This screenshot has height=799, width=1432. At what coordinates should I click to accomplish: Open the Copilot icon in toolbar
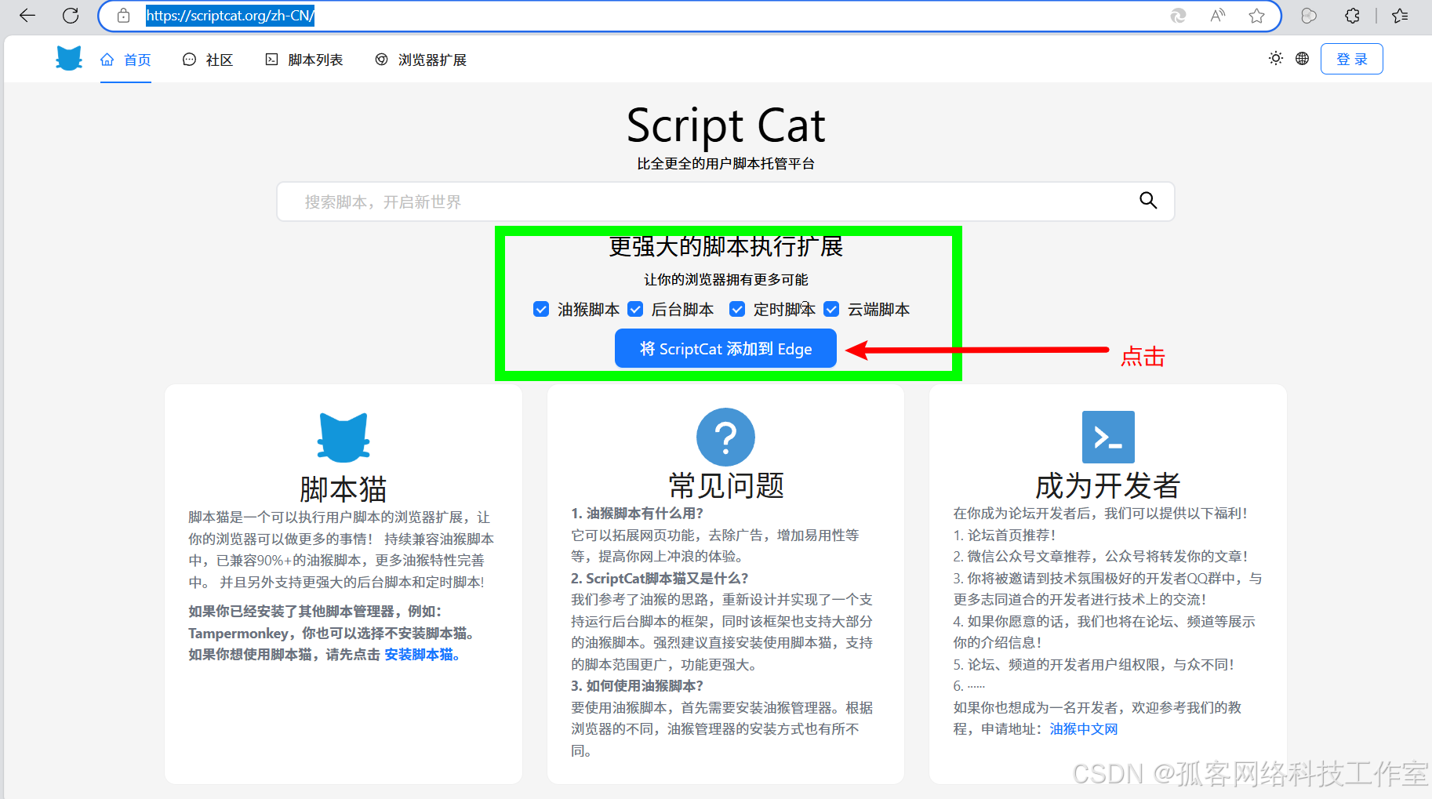point(1309,16)
